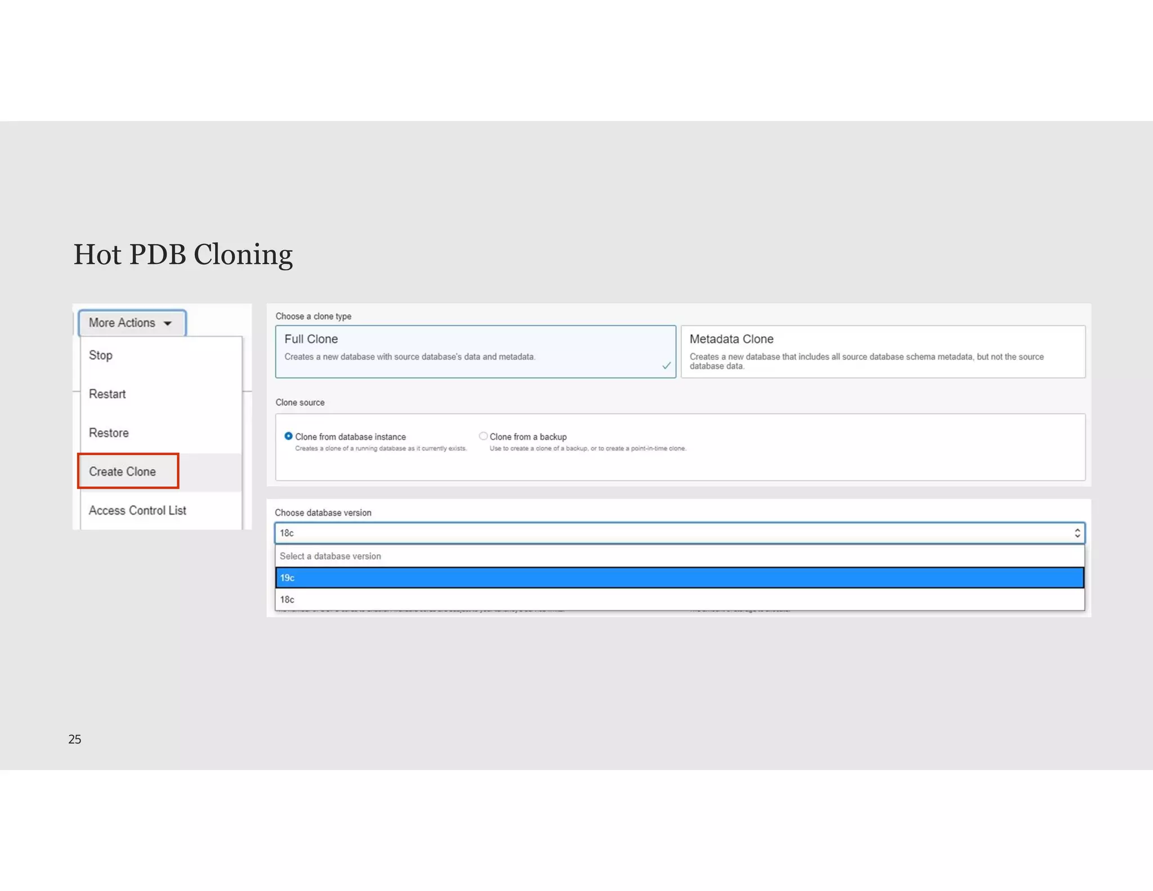Open Access Control List option
The width and height of the screenshot is (1153, 891).
[137, 510]
